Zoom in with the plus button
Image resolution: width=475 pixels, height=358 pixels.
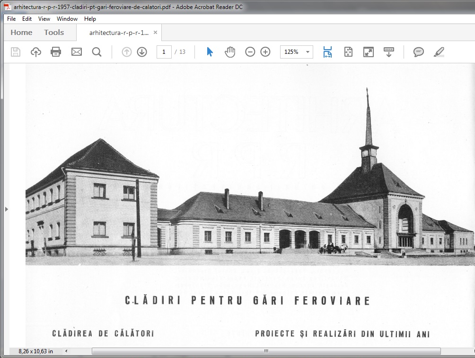click(x=265, y=52)
